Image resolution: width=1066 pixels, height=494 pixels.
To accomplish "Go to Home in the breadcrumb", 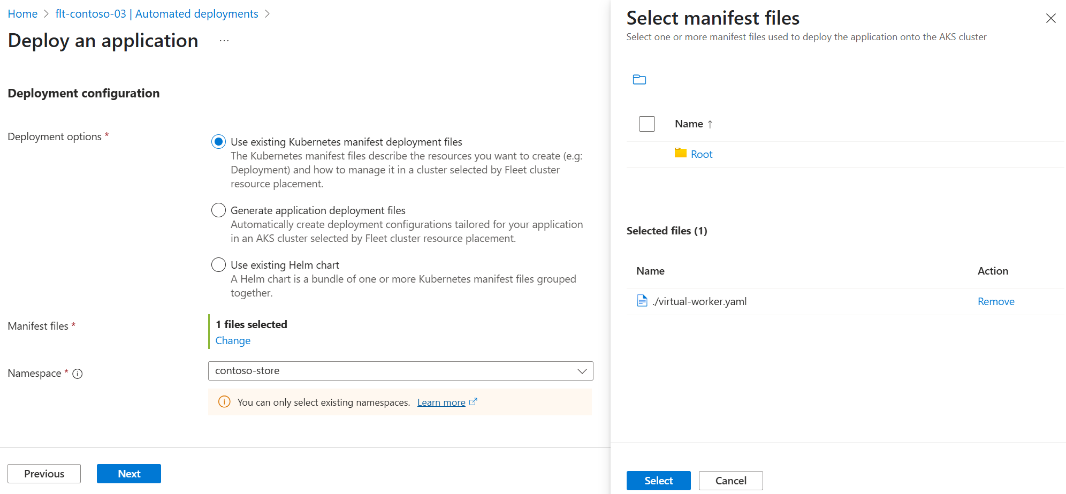I will click(x=22, y=14).
